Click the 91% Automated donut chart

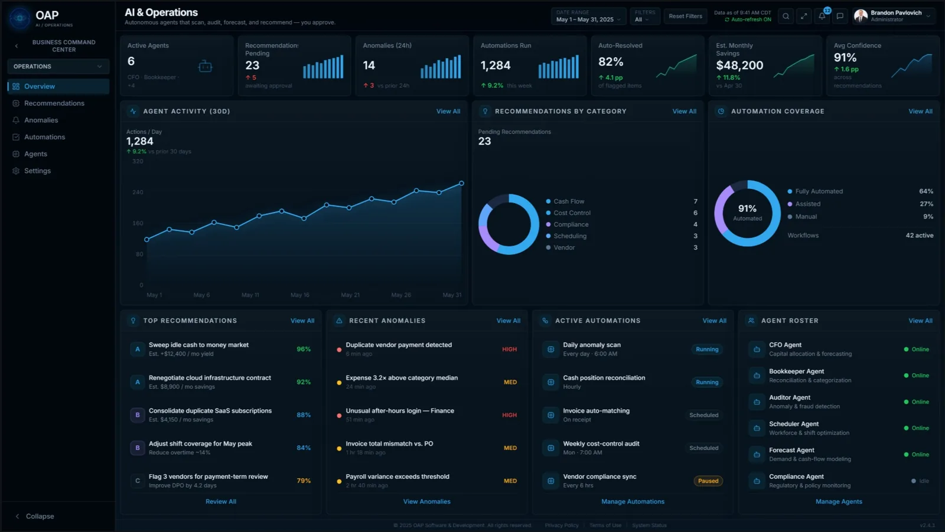(x=748, y=213)
